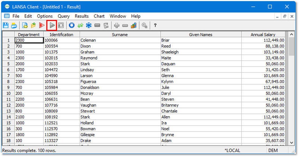This screenshot has height=157, width=299.
Task: Click *LOCAL in the status bar
Action: pos(232,150)
